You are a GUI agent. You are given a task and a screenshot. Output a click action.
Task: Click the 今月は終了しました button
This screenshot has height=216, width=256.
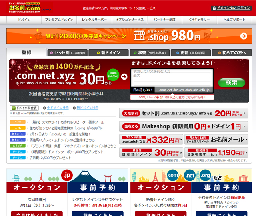(x=37, y=214)
